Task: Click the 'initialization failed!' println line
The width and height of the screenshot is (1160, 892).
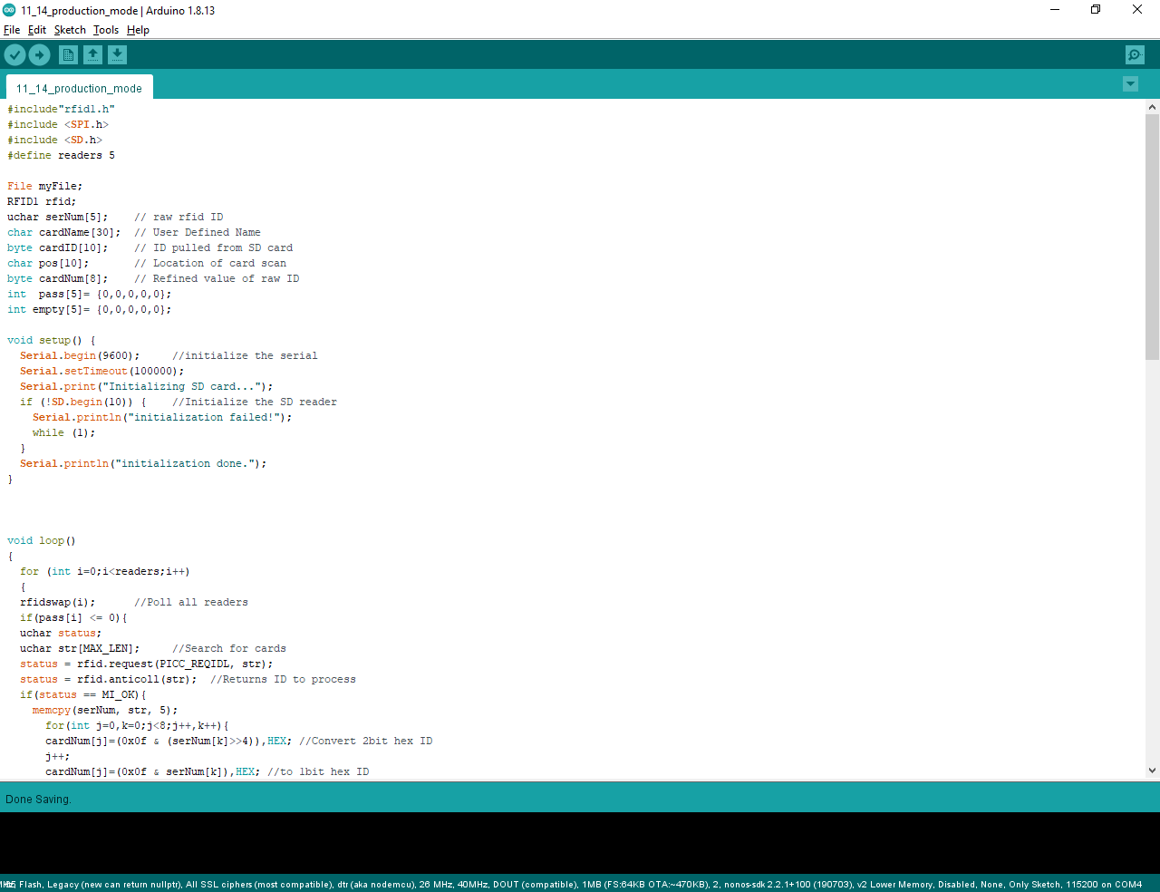Action: click(x=162, y=417)
